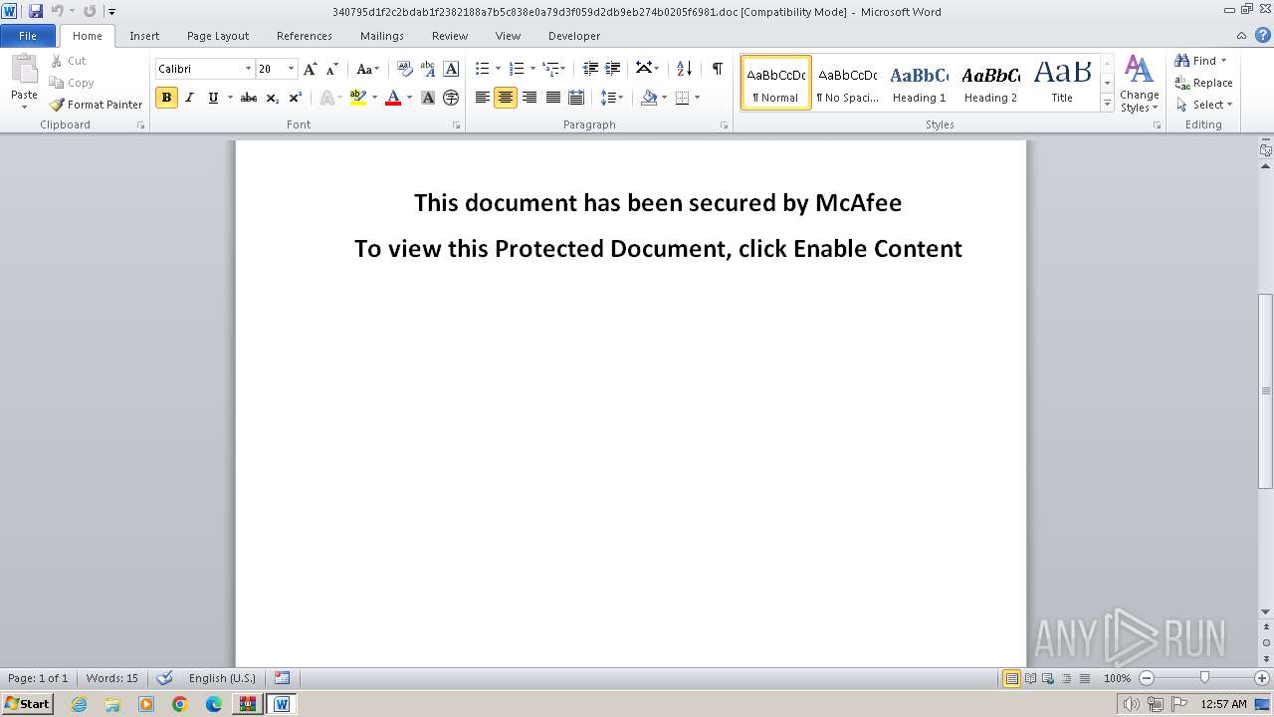The image size is (1274, 717).
Task: Open Font size dropdown
Action: [x=291, y=69]
